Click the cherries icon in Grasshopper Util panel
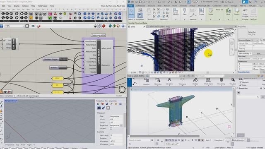The height and width of the screenshot is (149, 265). click(x=55, y=14)
